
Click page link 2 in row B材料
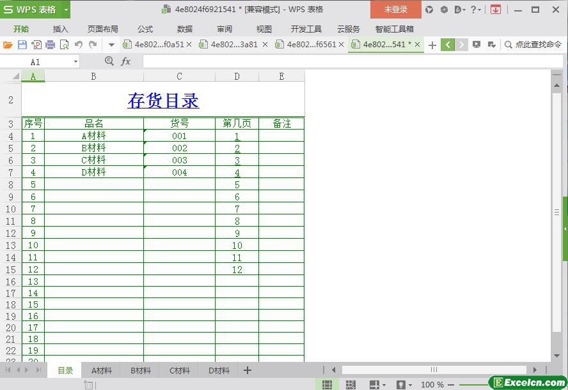pos(237,148)
